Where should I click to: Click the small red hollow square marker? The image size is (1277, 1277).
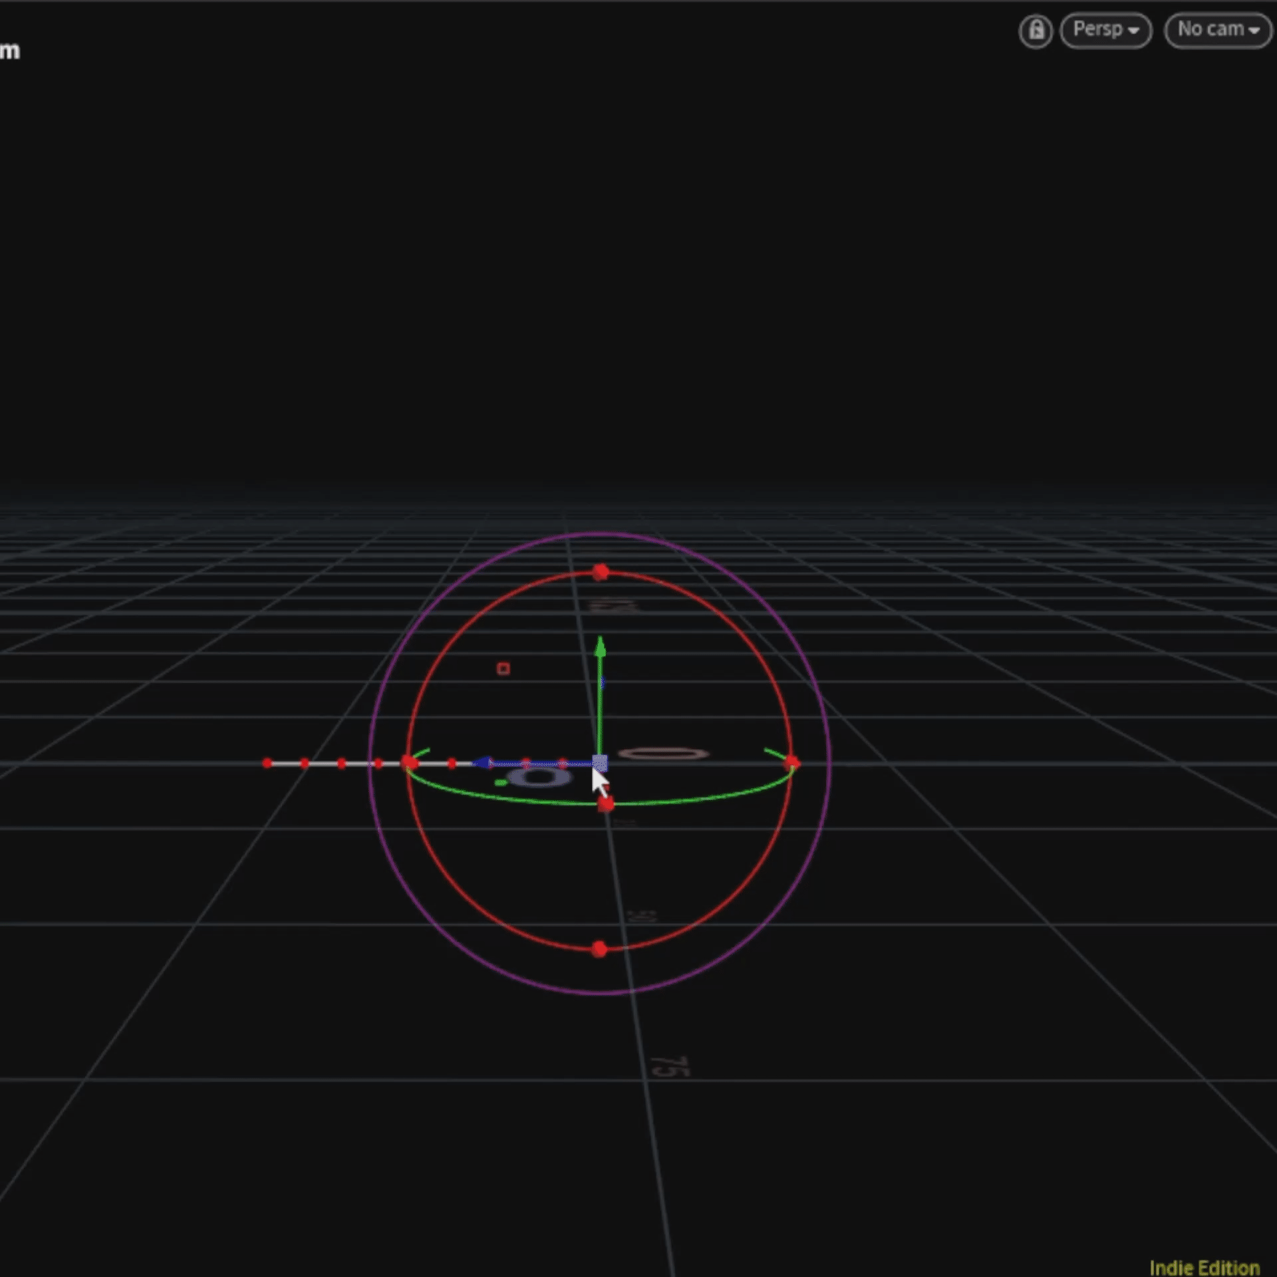[x=503, y=668]
